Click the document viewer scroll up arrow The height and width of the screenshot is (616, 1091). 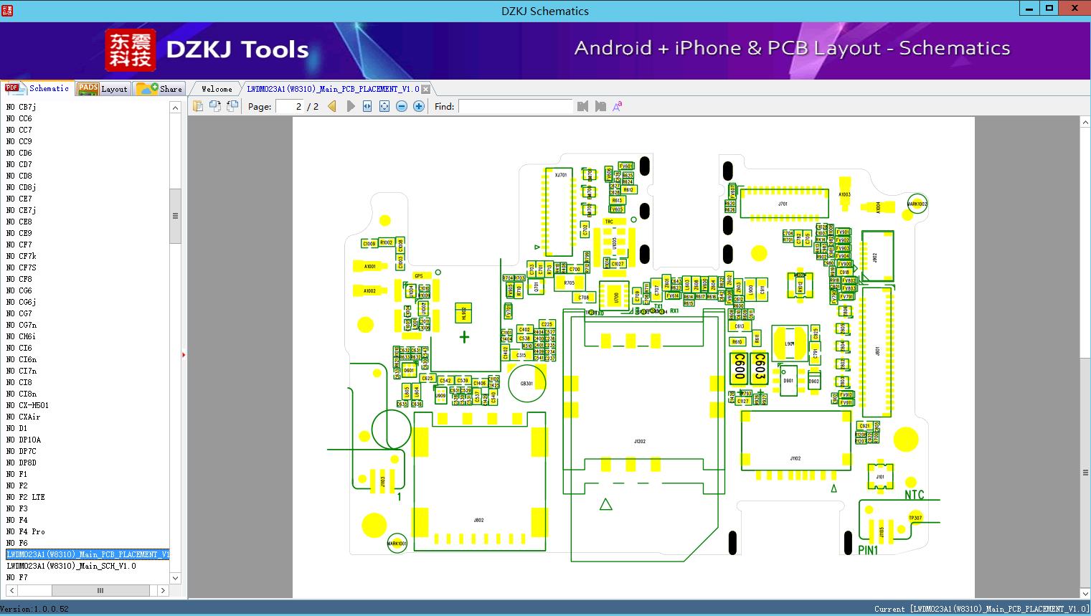click(1085, 123)
